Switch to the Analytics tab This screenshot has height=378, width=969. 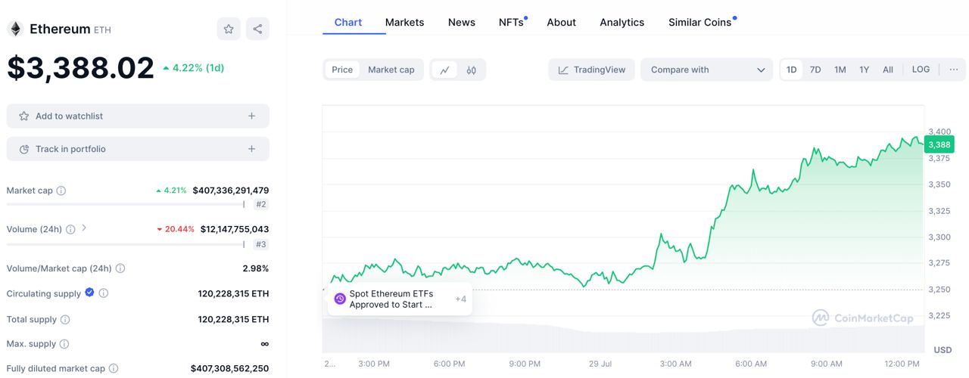622,22
